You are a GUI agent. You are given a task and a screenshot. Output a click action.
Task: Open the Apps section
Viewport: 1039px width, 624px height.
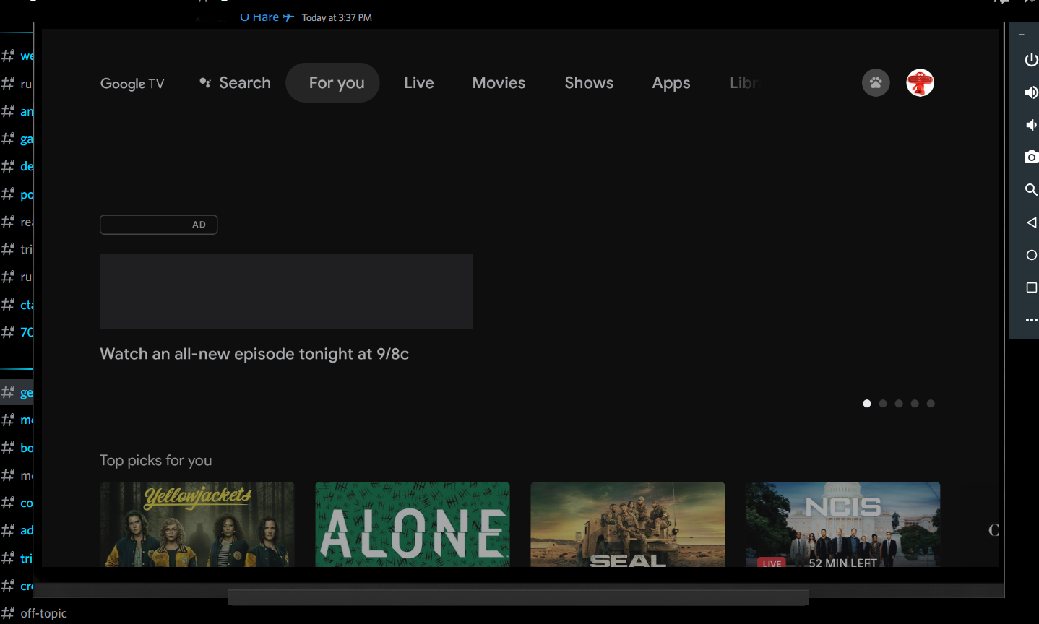click(x=671, y=83)
